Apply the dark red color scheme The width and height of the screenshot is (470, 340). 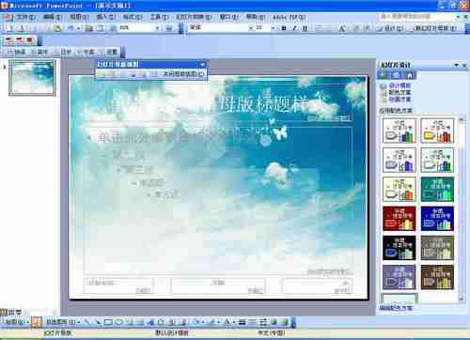click(399, 218)
